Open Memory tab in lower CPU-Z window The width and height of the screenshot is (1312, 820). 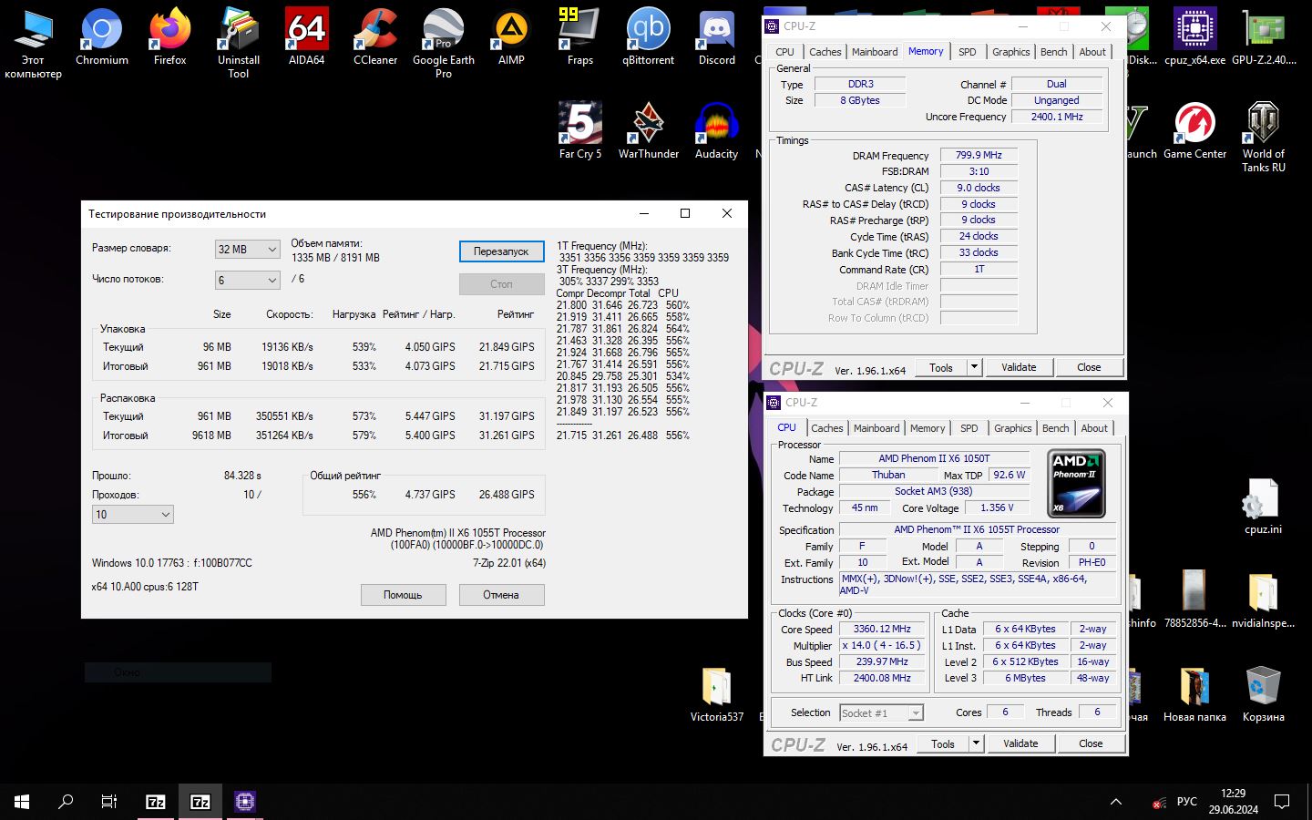(x=928, y=428)
